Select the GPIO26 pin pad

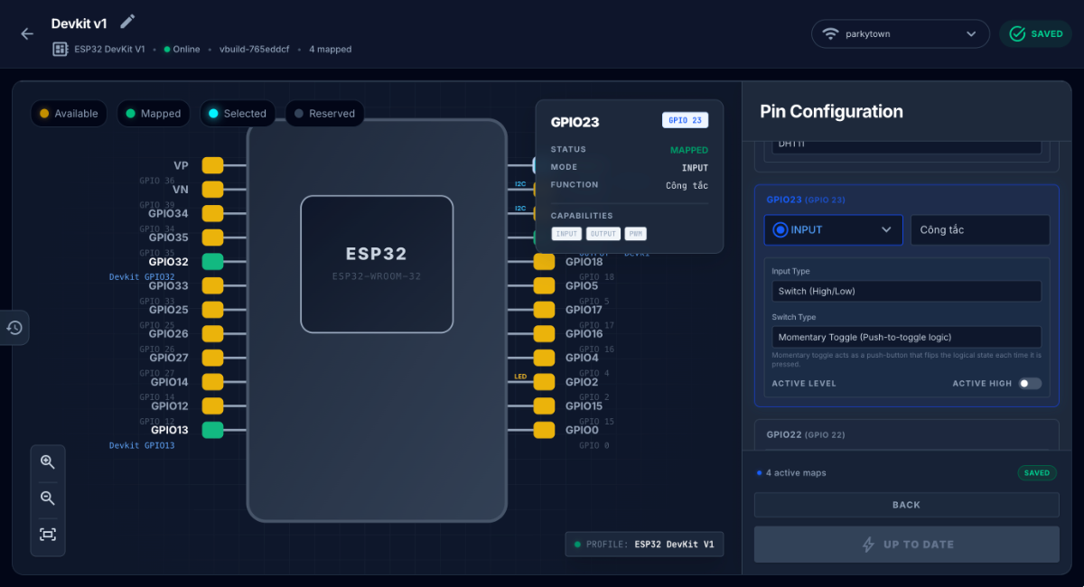(212, 333)
